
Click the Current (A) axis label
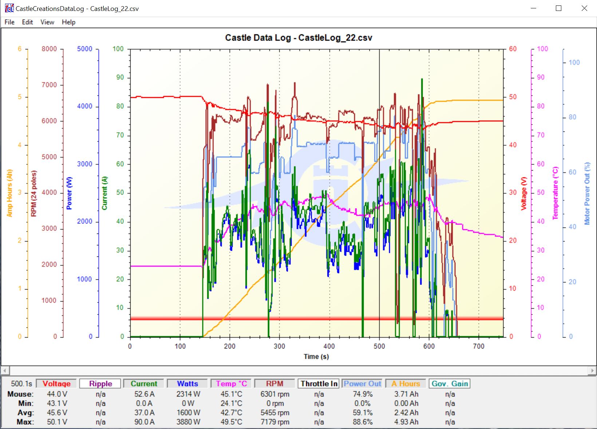(x=105, y=193)
